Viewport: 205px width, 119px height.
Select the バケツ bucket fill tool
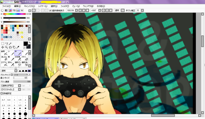point(25,58)
